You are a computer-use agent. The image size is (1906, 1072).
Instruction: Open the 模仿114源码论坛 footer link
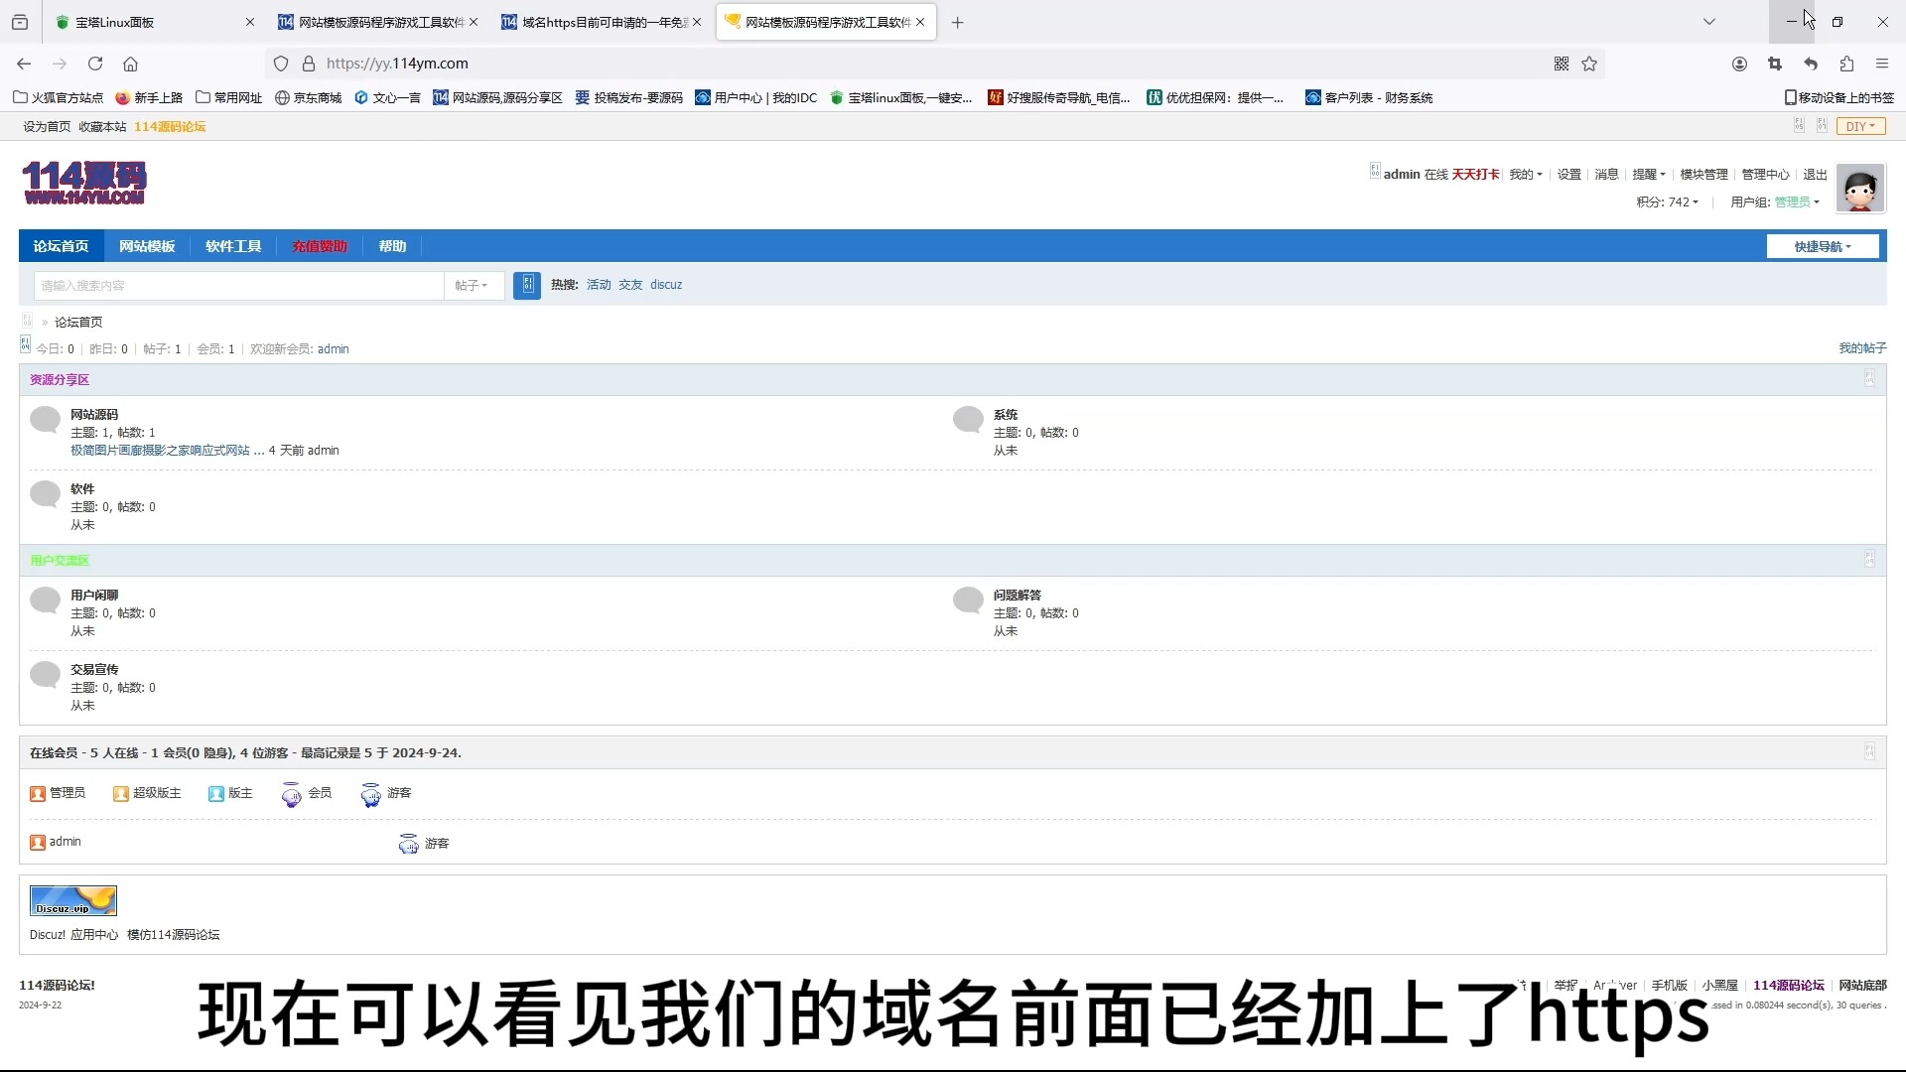click(174, 935)
